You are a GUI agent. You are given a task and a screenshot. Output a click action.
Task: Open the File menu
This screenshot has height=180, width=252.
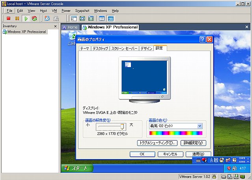click(9, 11)
